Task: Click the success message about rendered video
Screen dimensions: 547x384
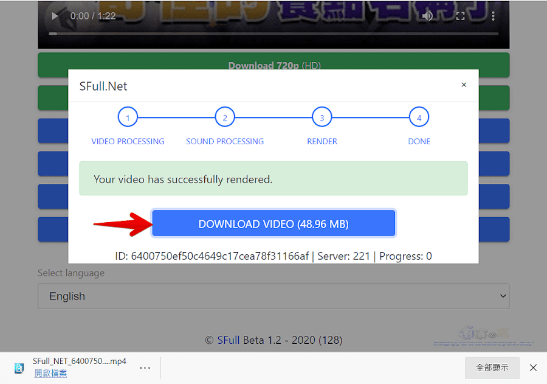Action: (273, 178)
